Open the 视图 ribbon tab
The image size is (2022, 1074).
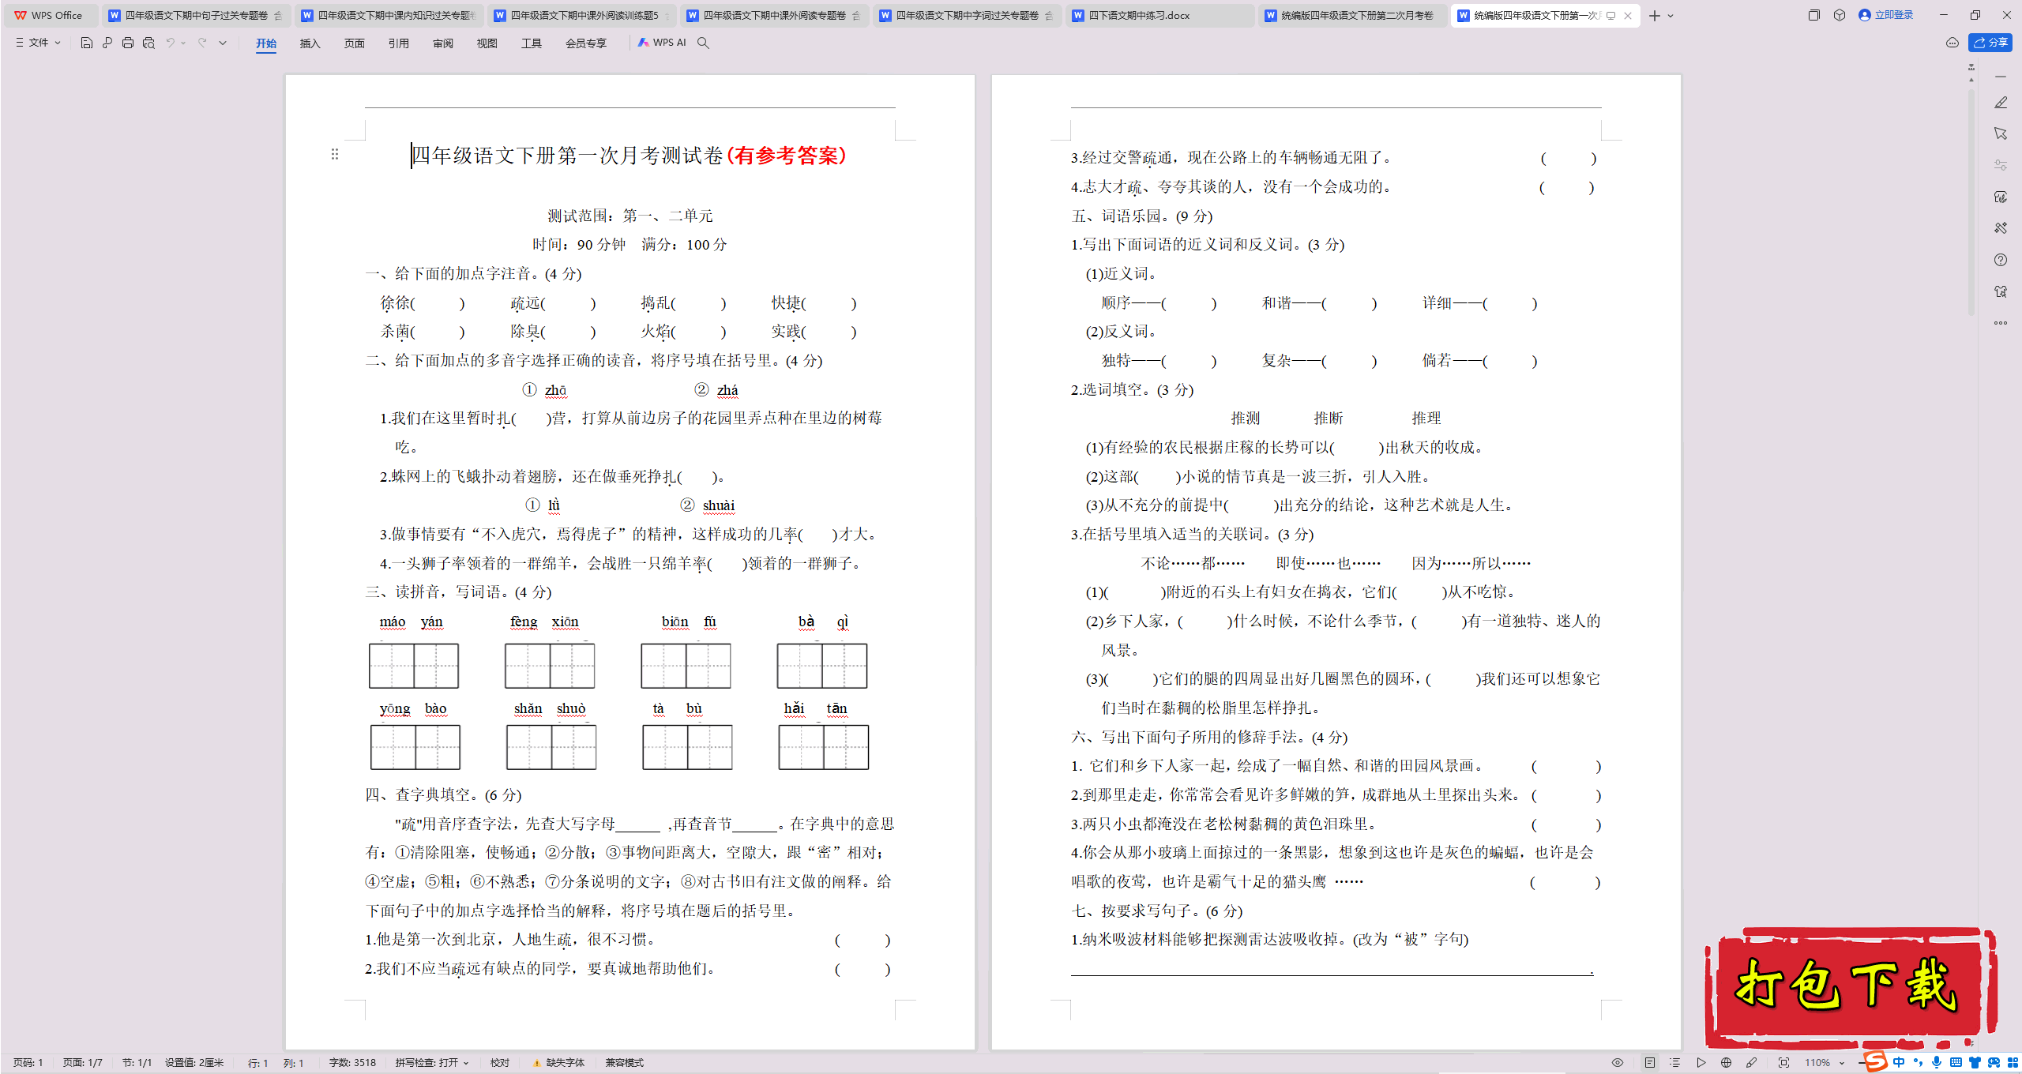click(x=487, y=43)
